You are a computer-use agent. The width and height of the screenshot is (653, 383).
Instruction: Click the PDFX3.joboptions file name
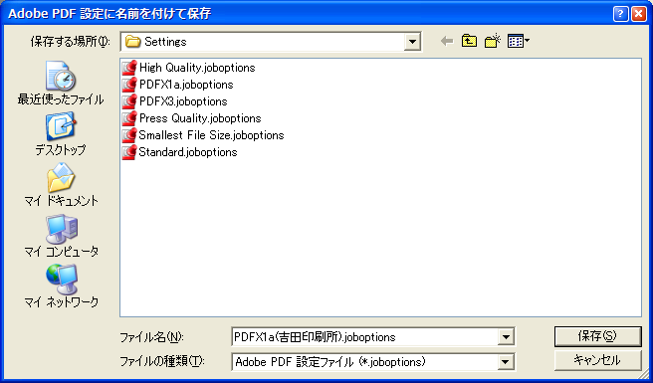(x=183, y=101)
